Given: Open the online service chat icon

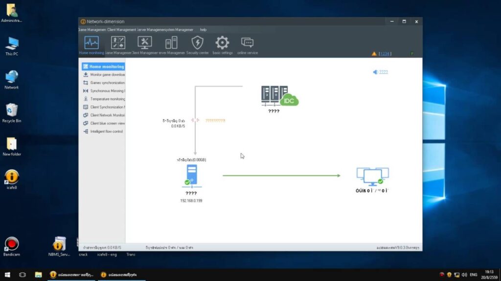Looking at the screenshot, I should click(247, 45).
